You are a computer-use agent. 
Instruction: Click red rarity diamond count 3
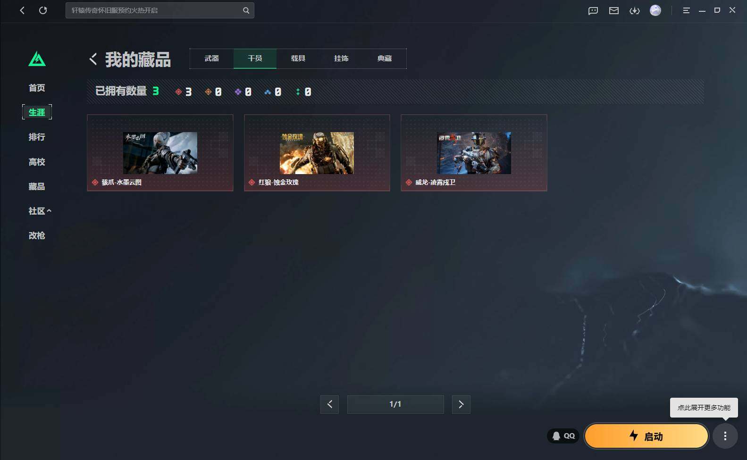tap(184, 92)
